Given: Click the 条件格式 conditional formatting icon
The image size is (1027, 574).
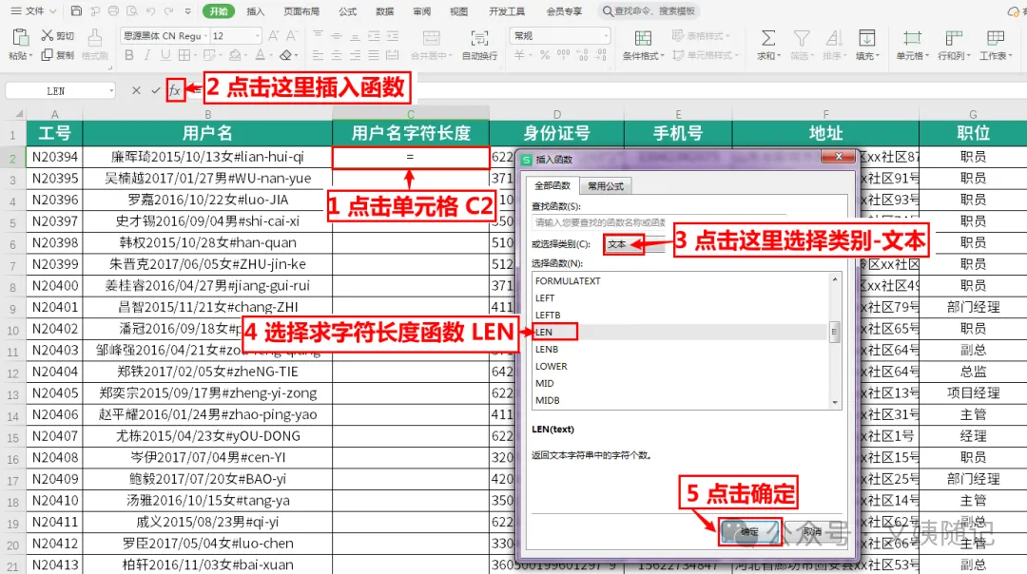Looking at the screenshot, I should pos(643,38).
